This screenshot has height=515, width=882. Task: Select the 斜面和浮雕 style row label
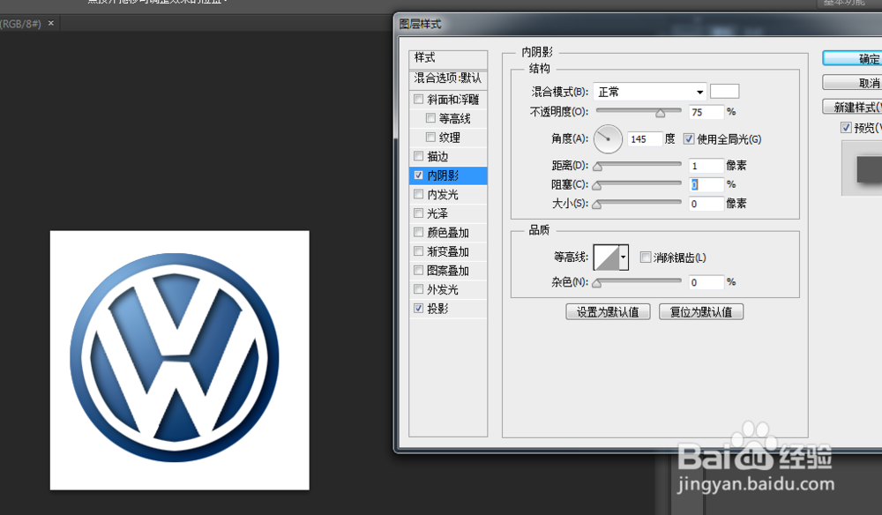[452, 100]
